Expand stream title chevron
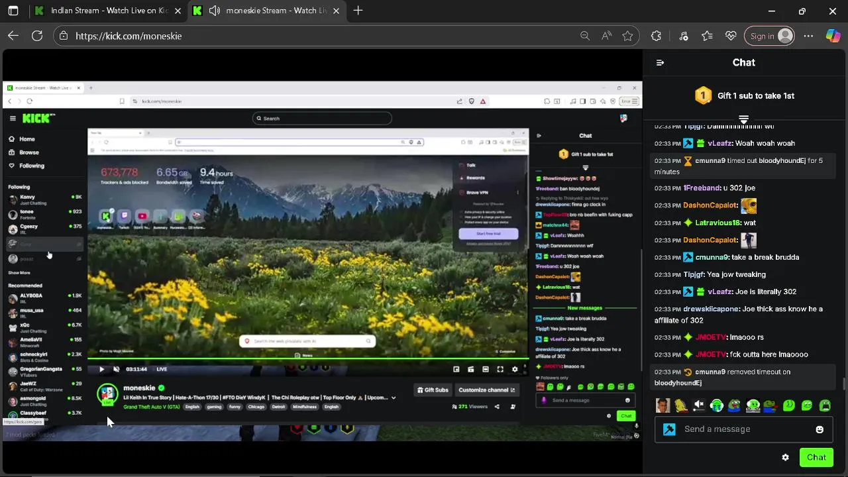 coord(394,397)
